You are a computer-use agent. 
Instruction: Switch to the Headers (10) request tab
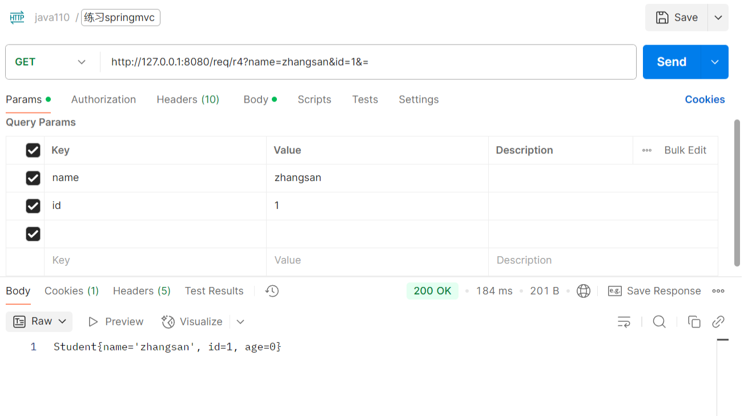click(188, 99)
